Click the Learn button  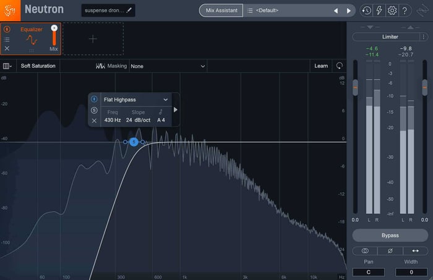321,66
